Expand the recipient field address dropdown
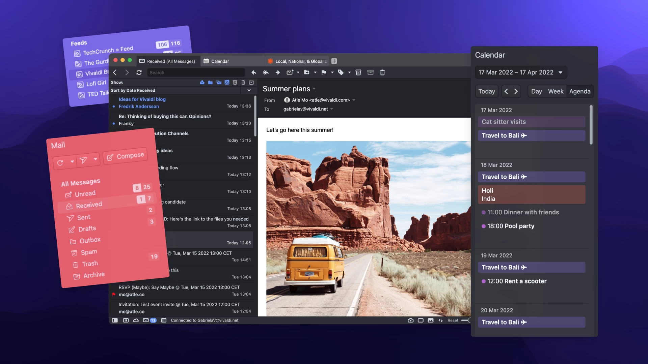 [333, 109]
